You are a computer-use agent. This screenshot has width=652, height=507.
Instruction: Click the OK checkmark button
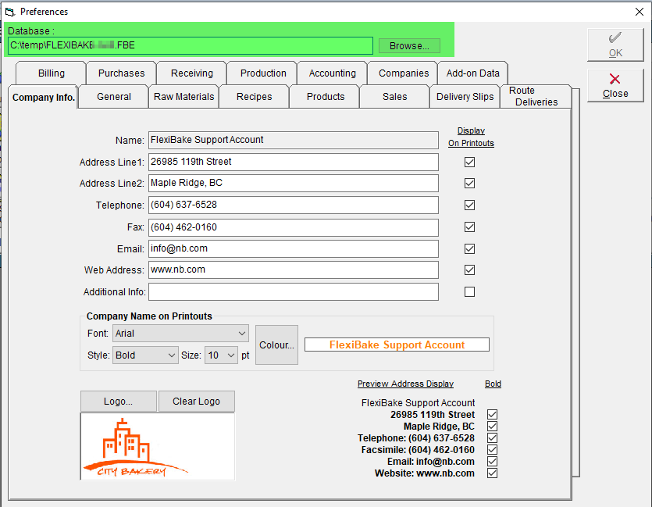pos(615,45)
